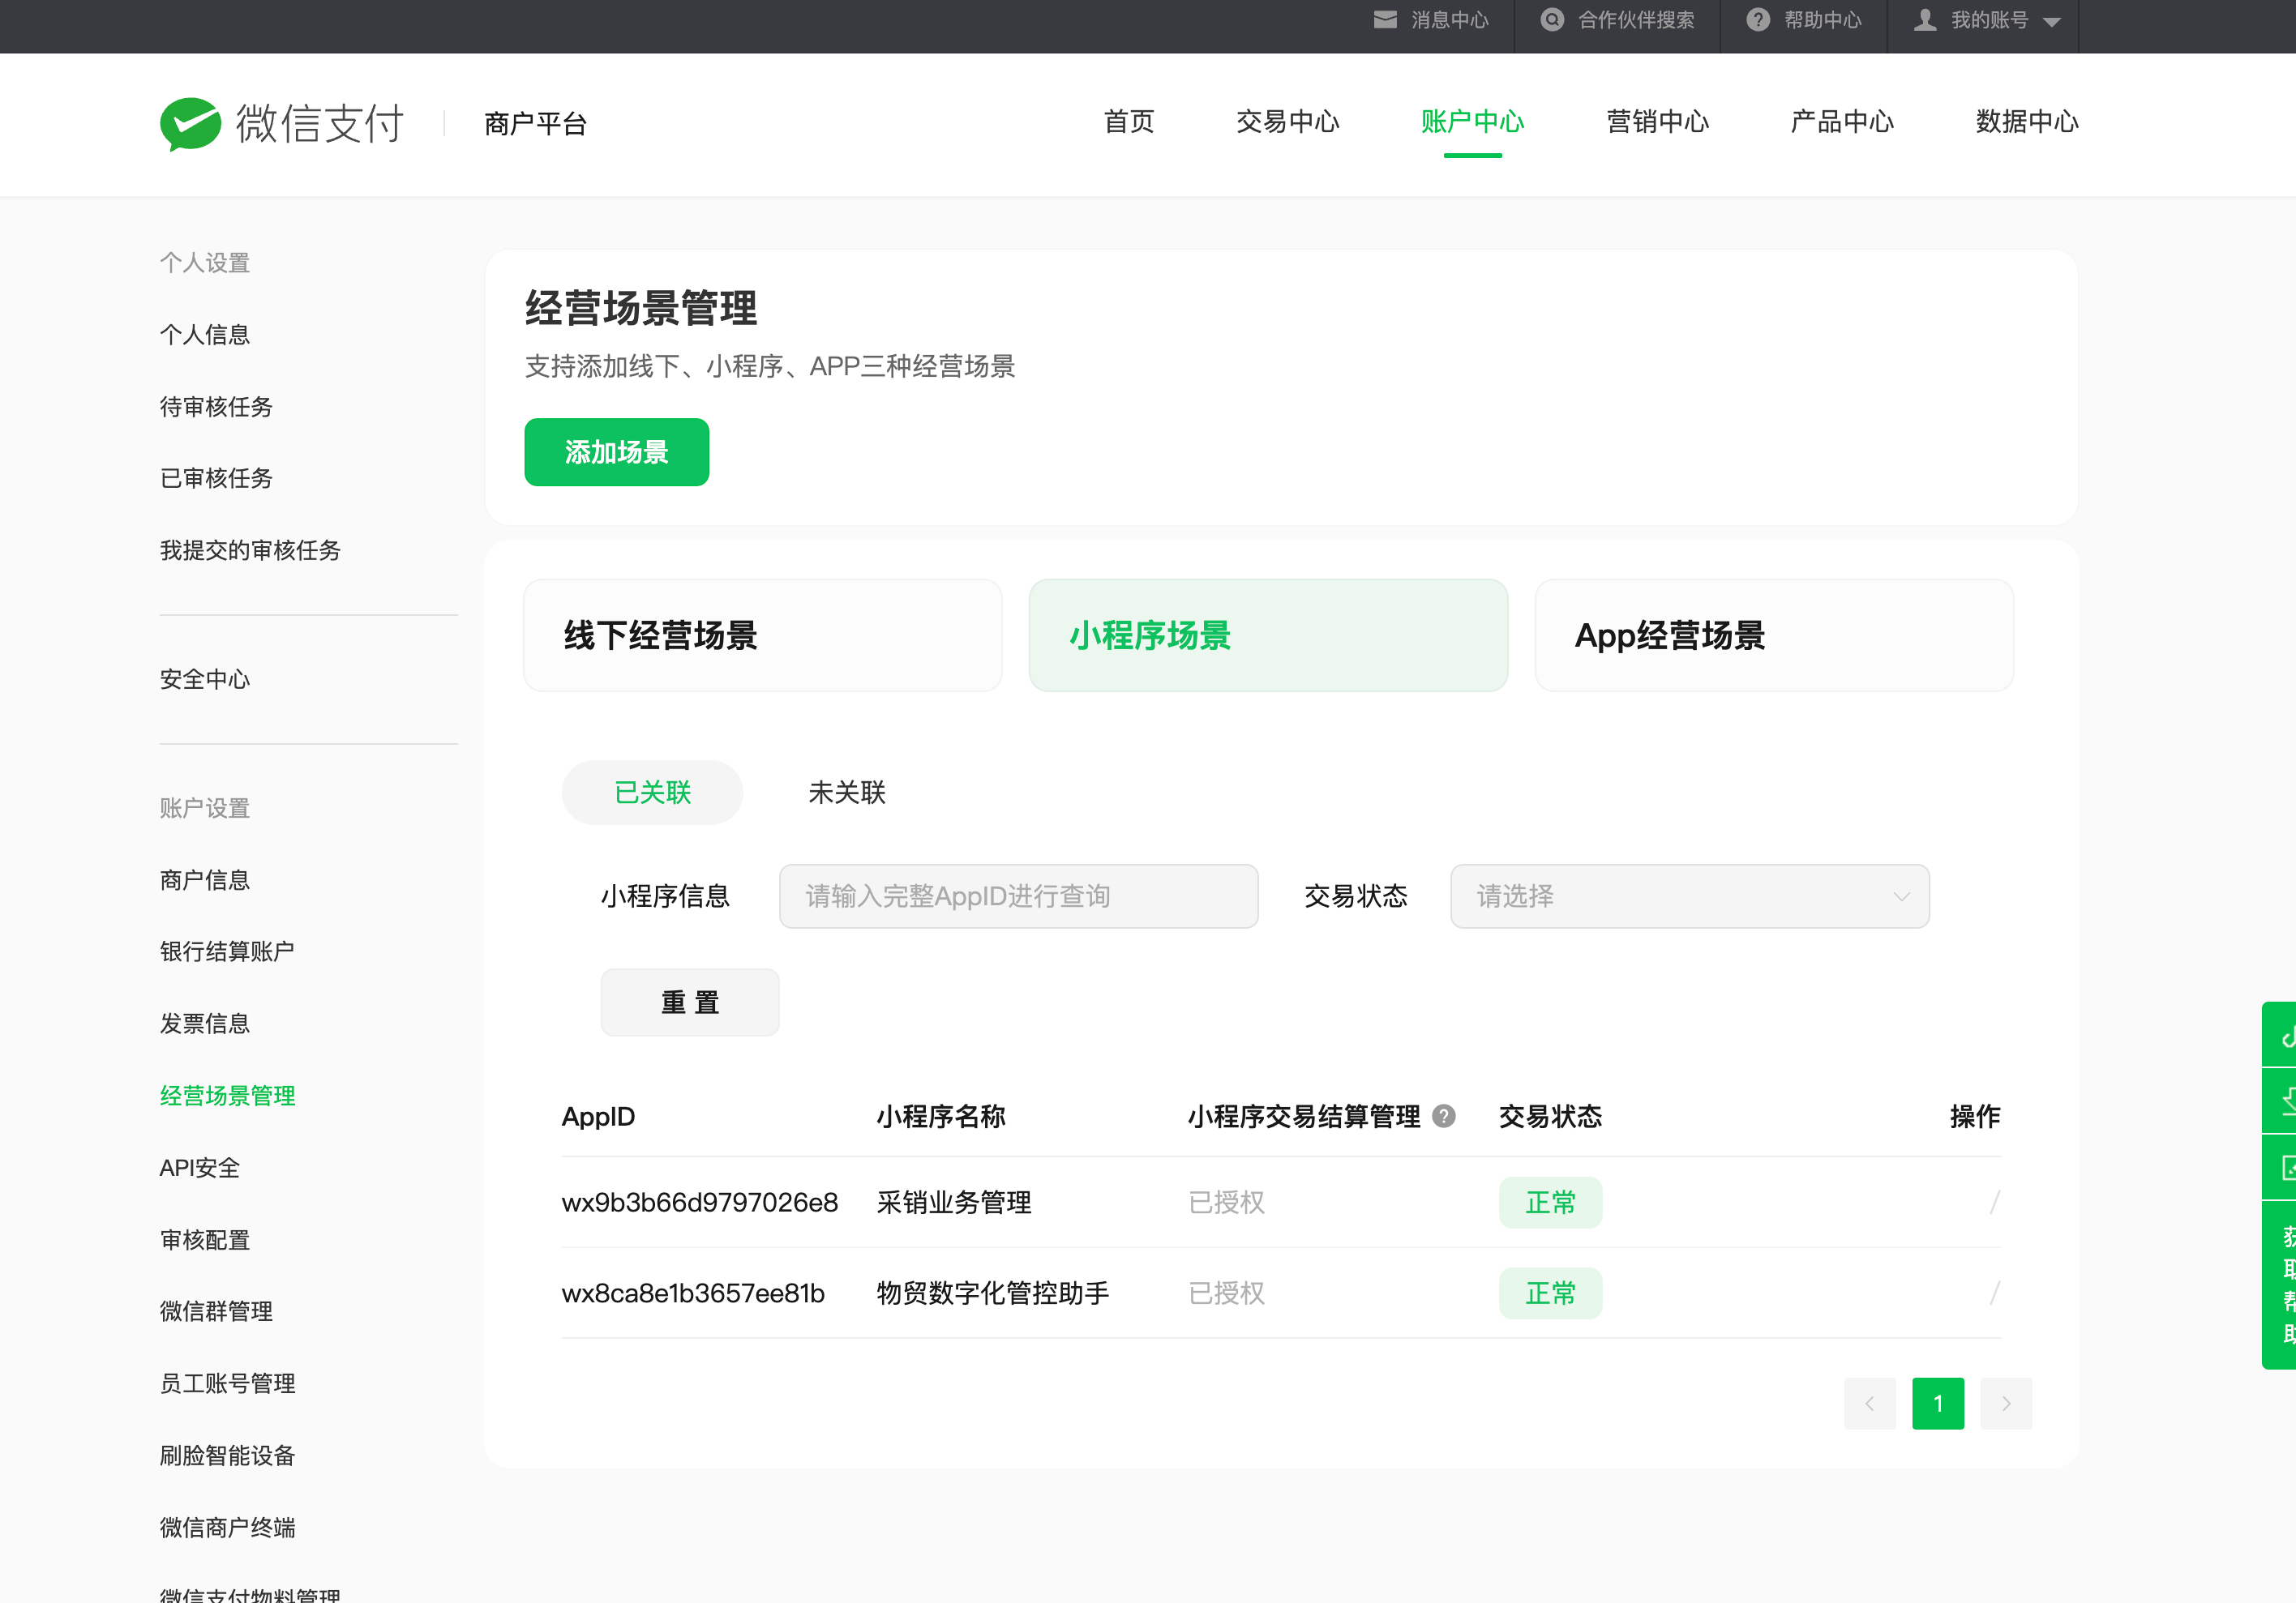Click the AppID search input field
The height and width of the screenshot is (1603, 2296).
point(1018,896)
